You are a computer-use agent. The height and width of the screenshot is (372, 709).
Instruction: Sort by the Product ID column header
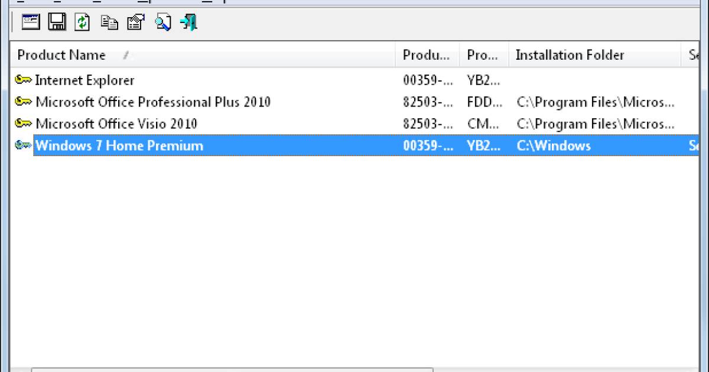[427, 55]
